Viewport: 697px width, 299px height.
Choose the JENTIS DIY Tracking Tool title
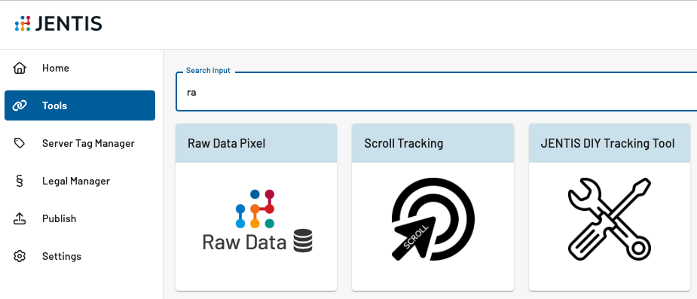tap(607, 143)
